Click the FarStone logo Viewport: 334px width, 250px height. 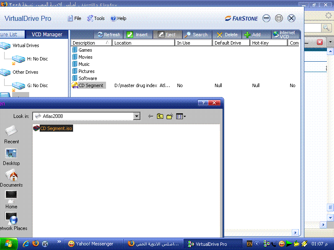241,18
